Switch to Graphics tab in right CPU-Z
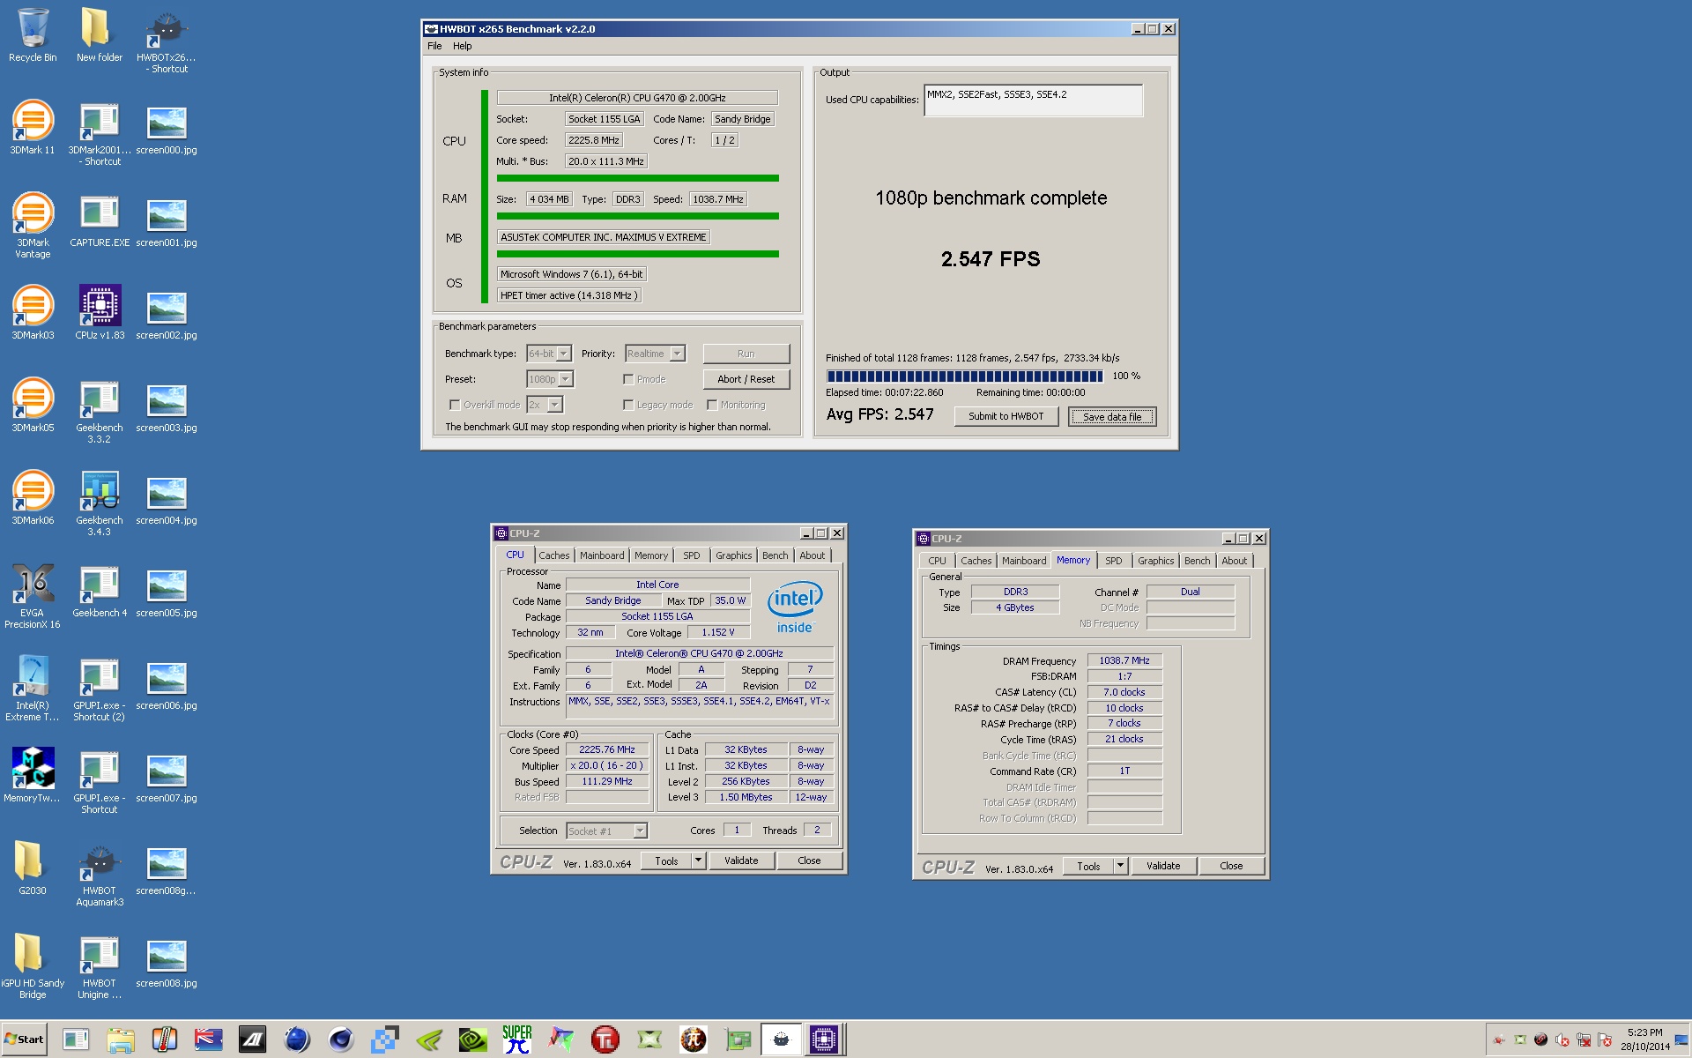1692x1058 pixels. click(1155, 561)
